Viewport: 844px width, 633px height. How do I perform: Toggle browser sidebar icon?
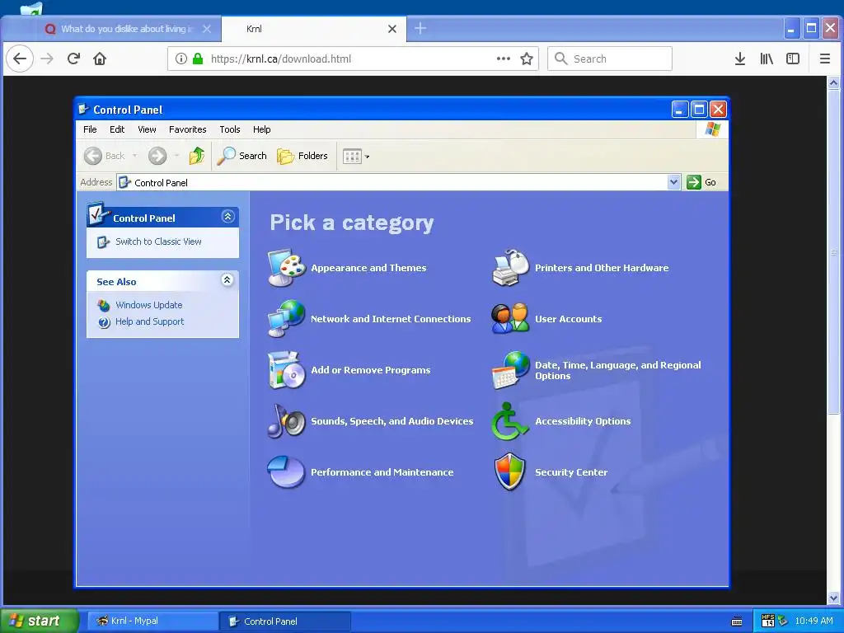pos(793,59)
